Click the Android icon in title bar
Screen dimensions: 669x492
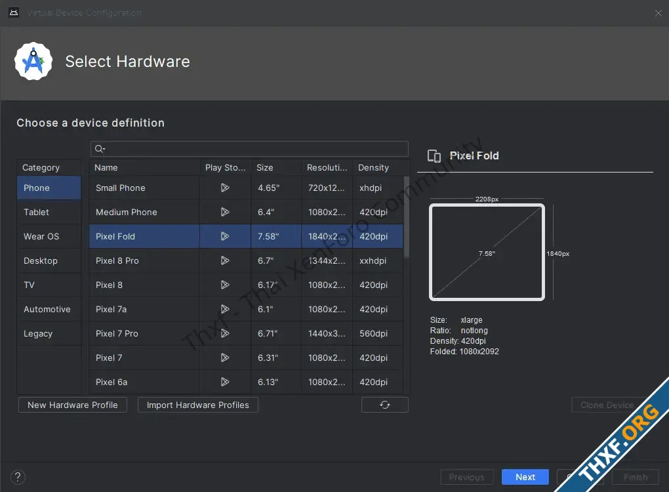click(x=14, y=13)
